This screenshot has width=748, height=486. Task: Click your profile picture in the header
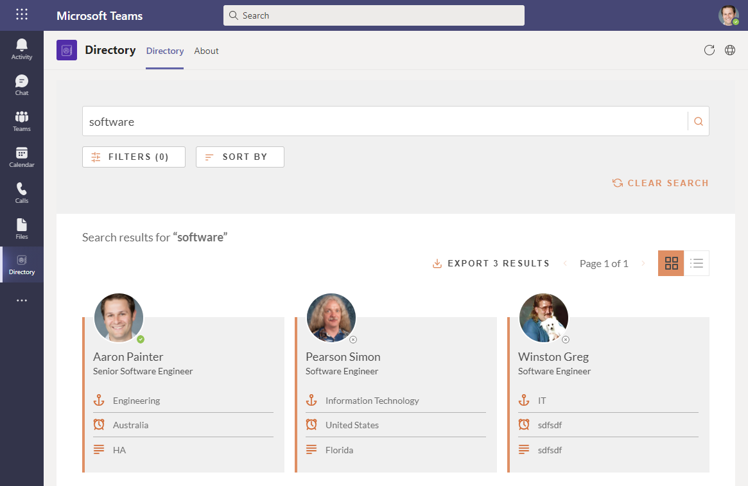(x=729, y=15)
